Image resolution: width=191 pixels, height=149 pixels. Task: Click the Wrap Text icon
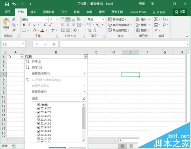click(x=79, y=19)
